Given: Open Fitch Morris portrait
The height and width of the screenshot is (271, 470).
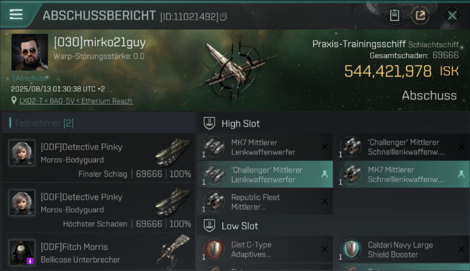Looking at the screenshot, I should tap(22, 253).
